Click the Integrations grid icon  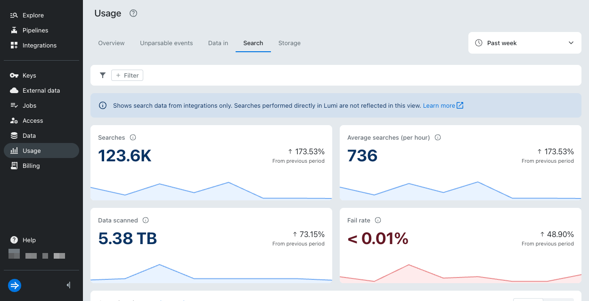coord(14,45)
